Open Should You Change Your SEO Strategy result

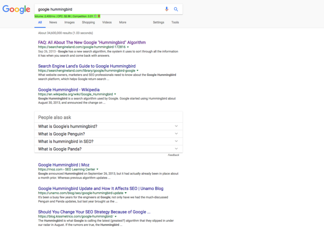94,212
